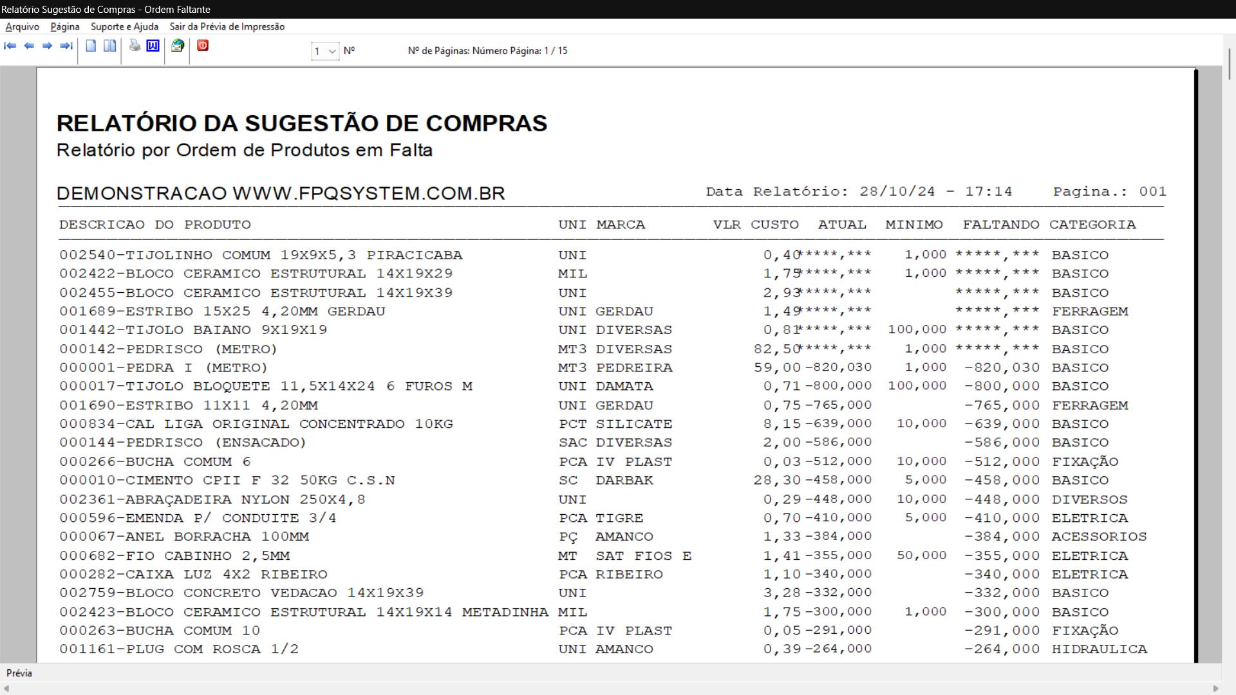Click CATEGORIA column header
The image size is (1236, 695).
pos(1092,225)
